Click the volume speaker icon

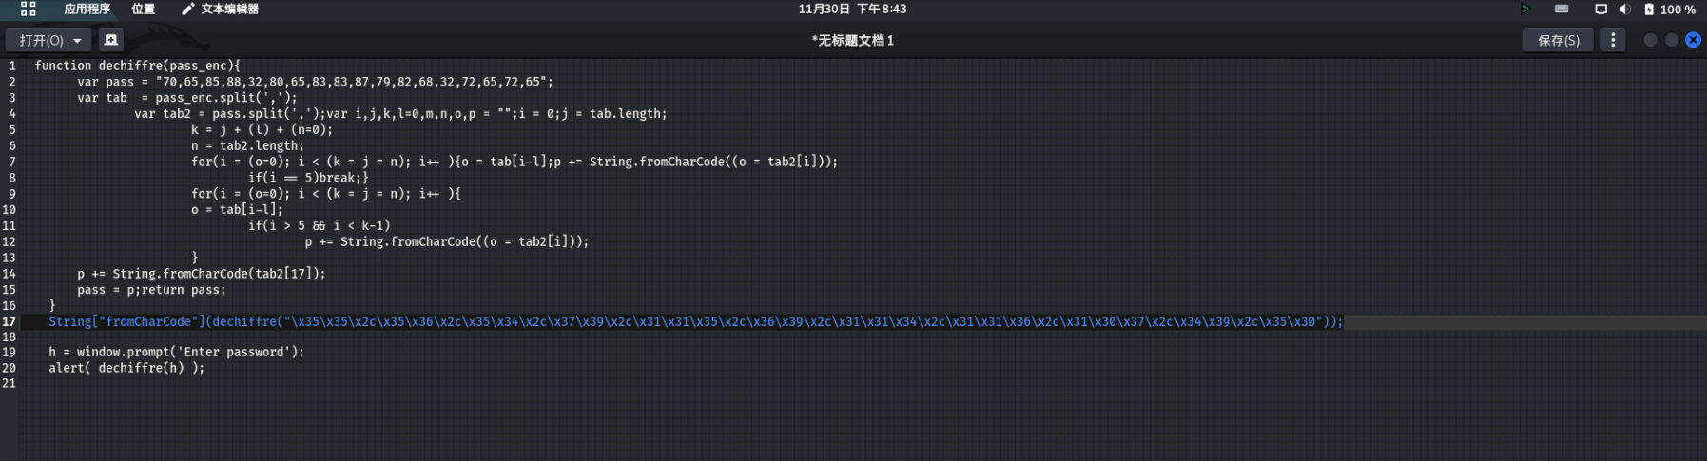coord(1624,9)
